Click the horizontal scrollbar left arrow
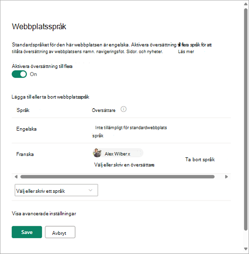This screenshot has width=249, height=254. coord(16,177)
